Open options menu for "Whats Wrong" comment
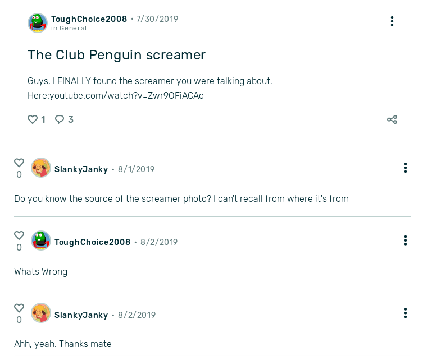This screenshot has width=432, height=356. 405,241
